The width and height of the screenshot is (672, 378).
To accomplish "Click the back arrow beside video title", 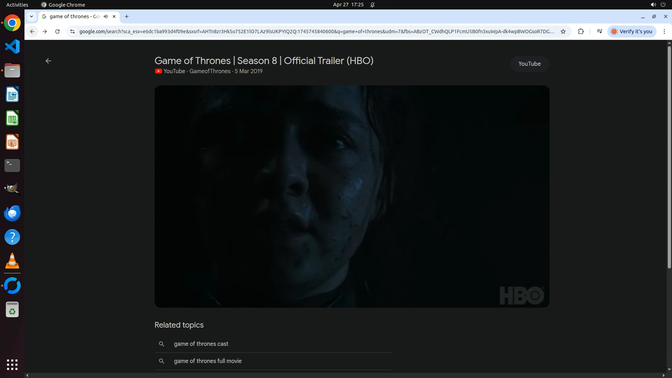I will click(48, 61).
